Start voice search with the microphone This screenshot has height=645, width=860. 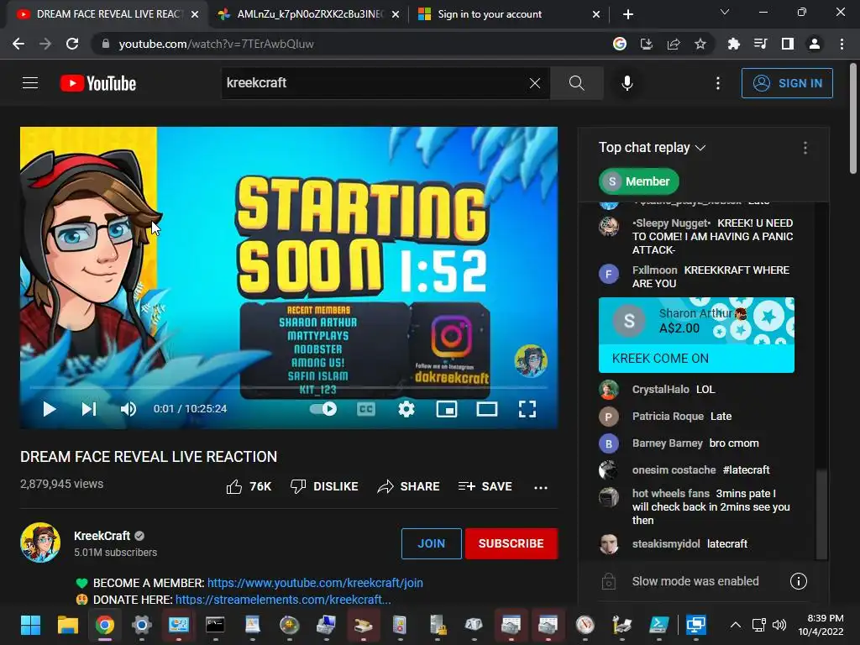[627, 83]
